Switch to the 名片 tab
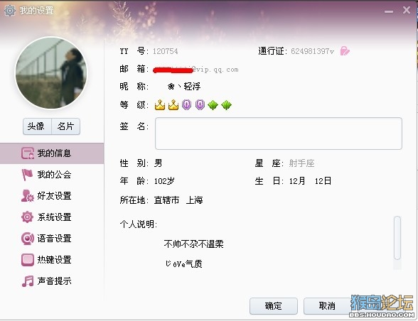This screenshot has height=321, width=418. (x=65, y=126)
